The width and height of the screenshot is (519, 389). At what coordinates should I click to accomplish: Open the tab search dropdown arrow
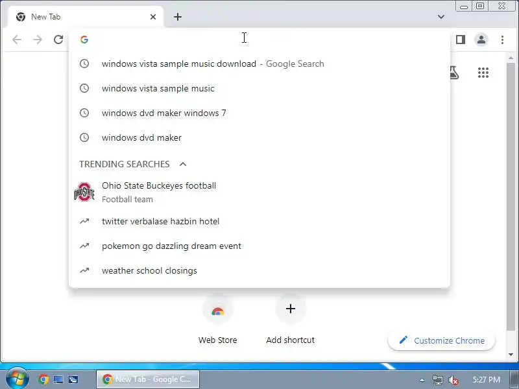click(441, 17)
